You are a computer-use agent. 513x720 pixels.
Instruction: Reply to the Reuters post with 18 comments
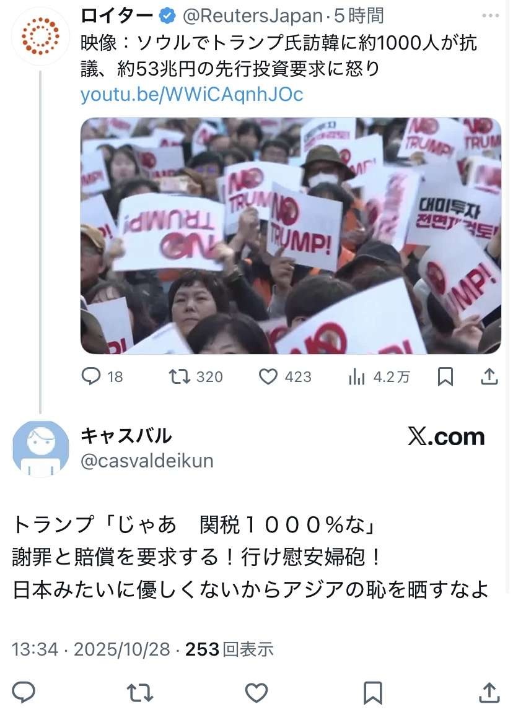tap(102, 376)
